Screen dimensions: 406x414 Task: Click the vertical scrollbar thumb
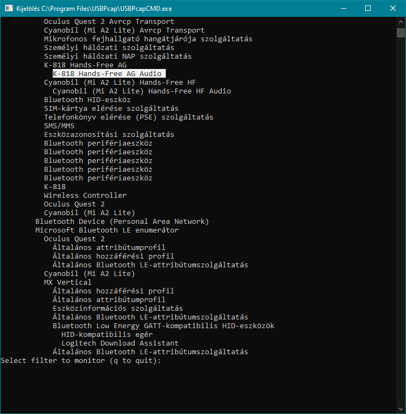coord(401,33)
